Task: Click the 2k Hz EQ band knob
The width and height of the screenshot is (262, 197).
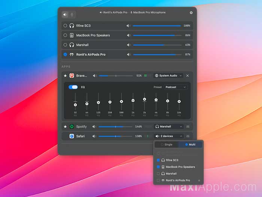Action: 144,99
